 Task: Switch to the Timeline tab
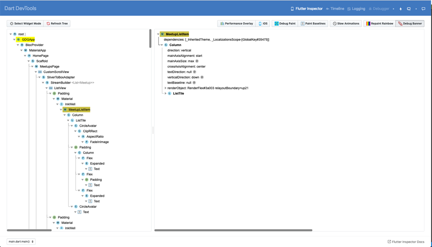click(x=335, y=9)
